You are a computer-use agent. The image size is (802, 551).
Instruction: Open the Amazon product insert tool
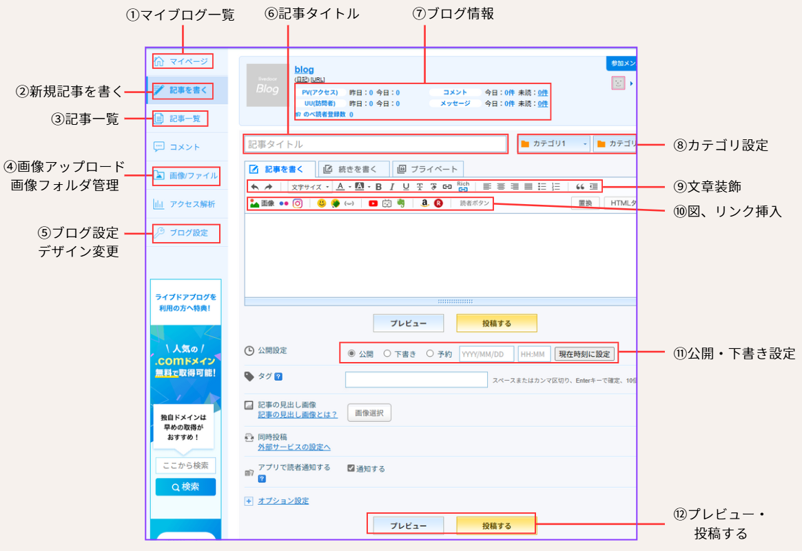(425, 203)
